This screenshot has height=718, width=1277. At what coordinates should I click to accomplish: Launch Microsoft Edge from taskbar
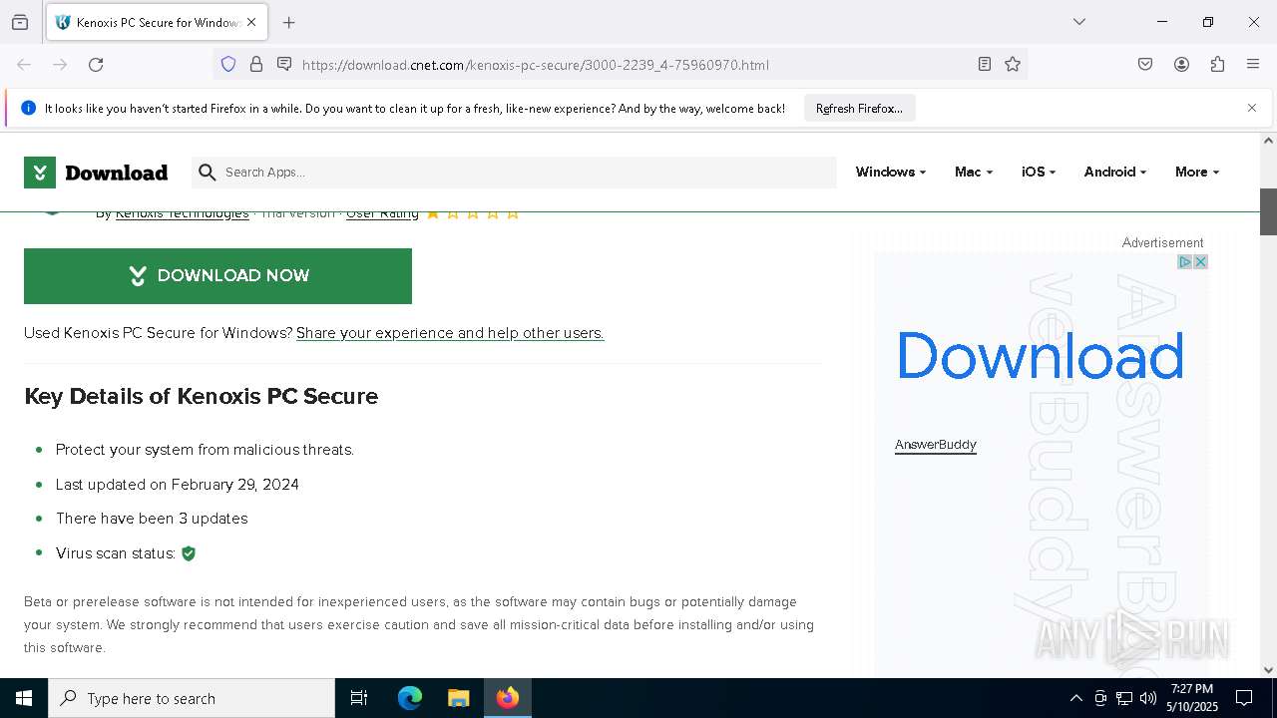tap(410, 698)
